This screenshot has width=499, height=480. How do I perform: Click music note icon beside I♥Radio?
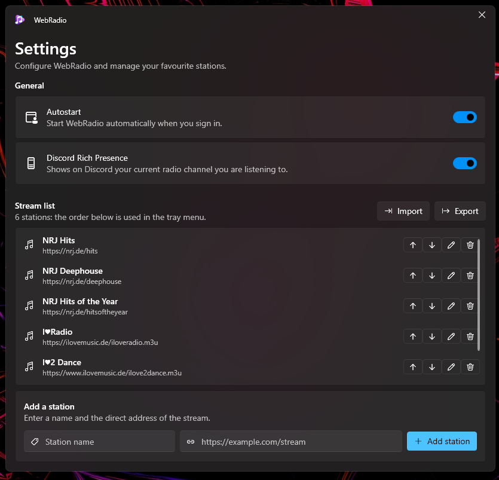pyautogui.click(x=29, y=336)
